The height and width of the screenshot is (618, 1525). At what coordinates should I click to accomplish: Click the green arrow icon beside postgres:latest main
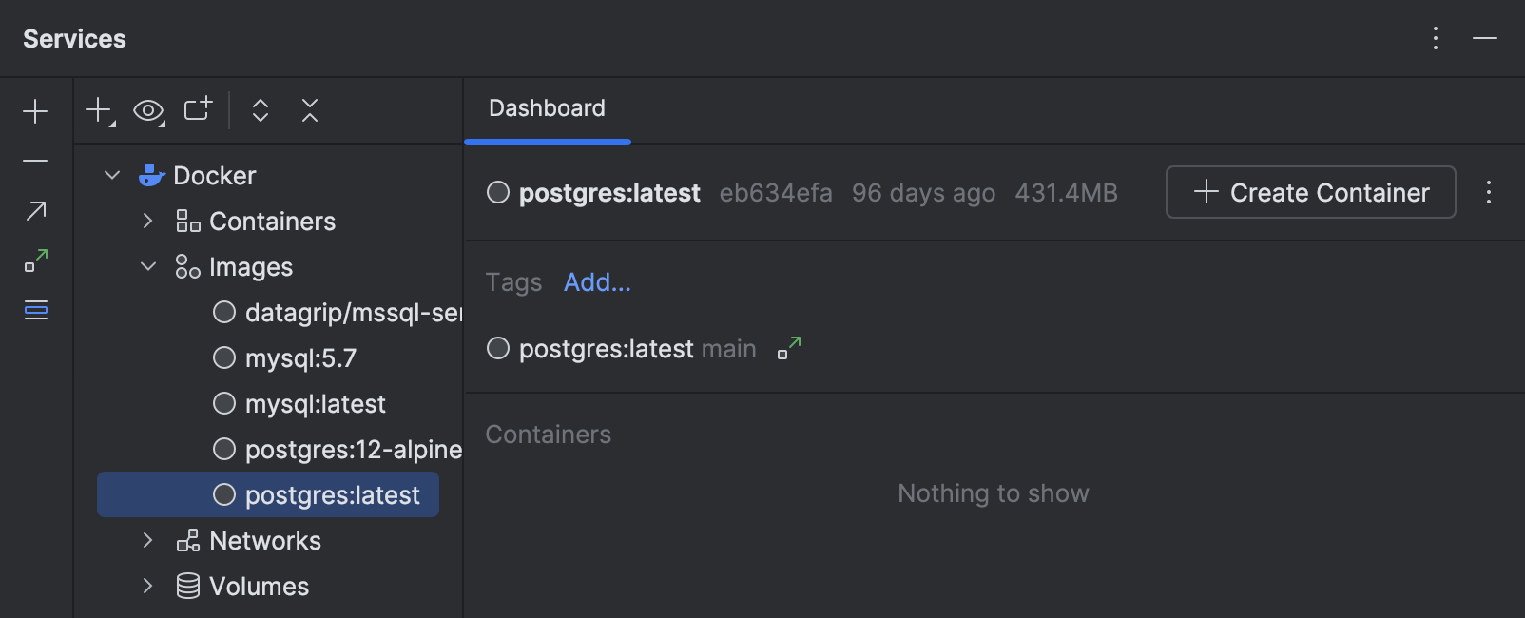point(789,348)
